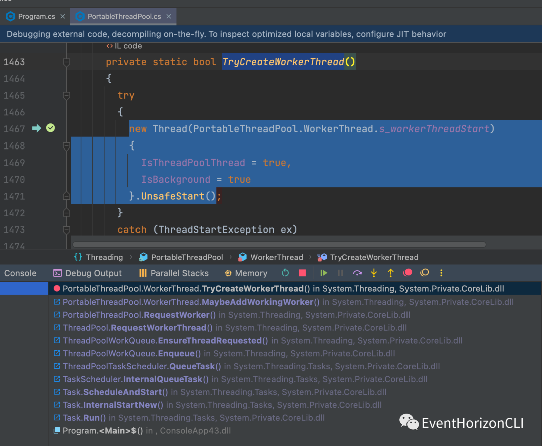Collapse the TryCreateWorkerThread method fold at line 1463
The width and height of the screenshot is (542, 446).
[66, 62]
